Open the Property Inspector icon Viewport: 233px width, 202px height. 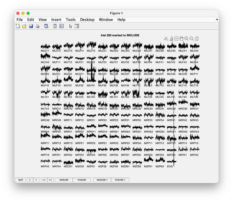[x=77, y=26]
